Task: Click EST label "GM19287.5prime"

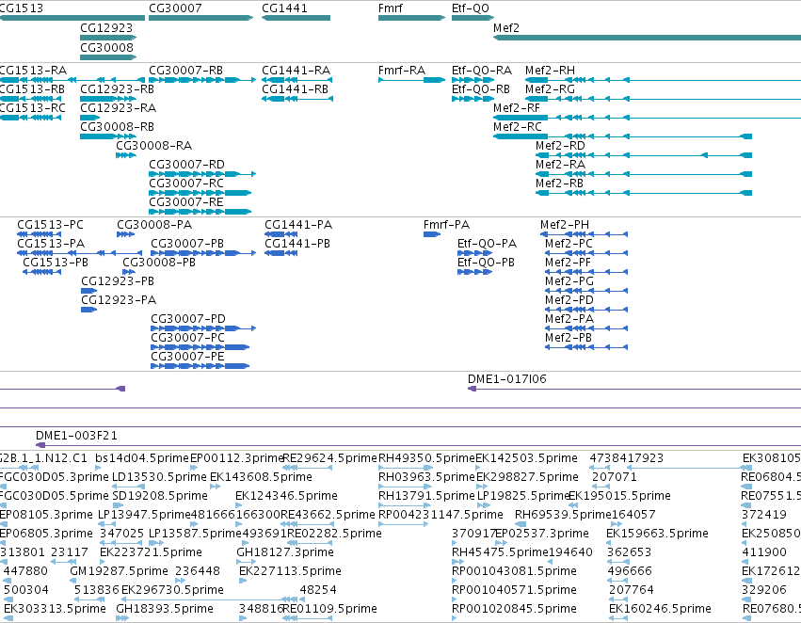Action: pyautogui.click(x=119, y=571)
